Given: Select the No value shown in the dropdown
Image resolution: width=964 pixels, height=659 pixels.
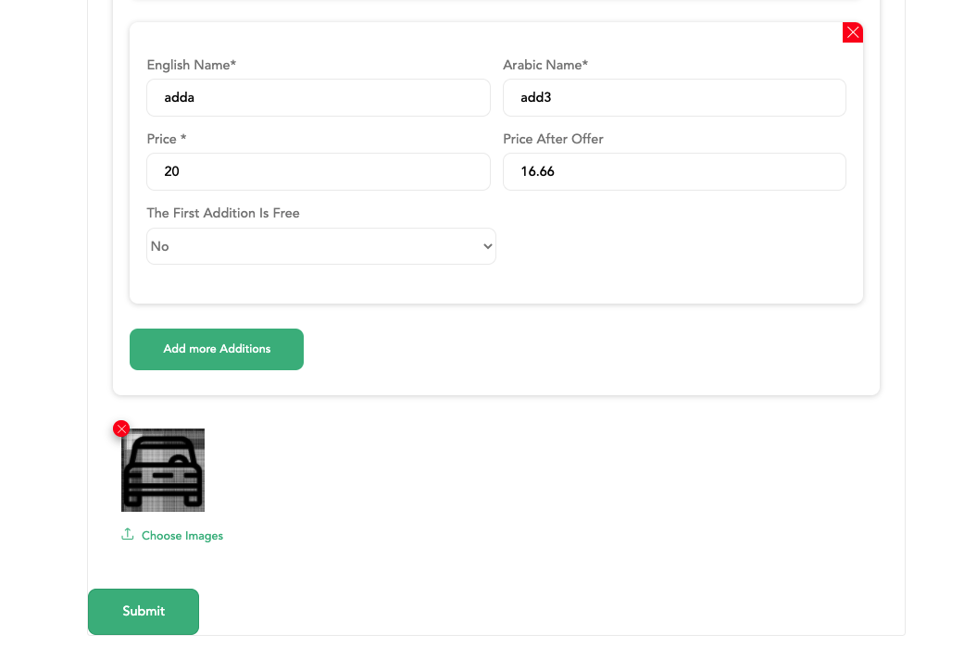Looking at the screenshot, I should coord(160,246).
